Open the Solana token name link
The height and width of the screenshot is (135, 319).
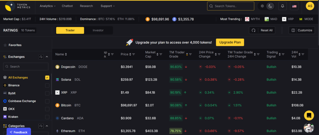66,80
